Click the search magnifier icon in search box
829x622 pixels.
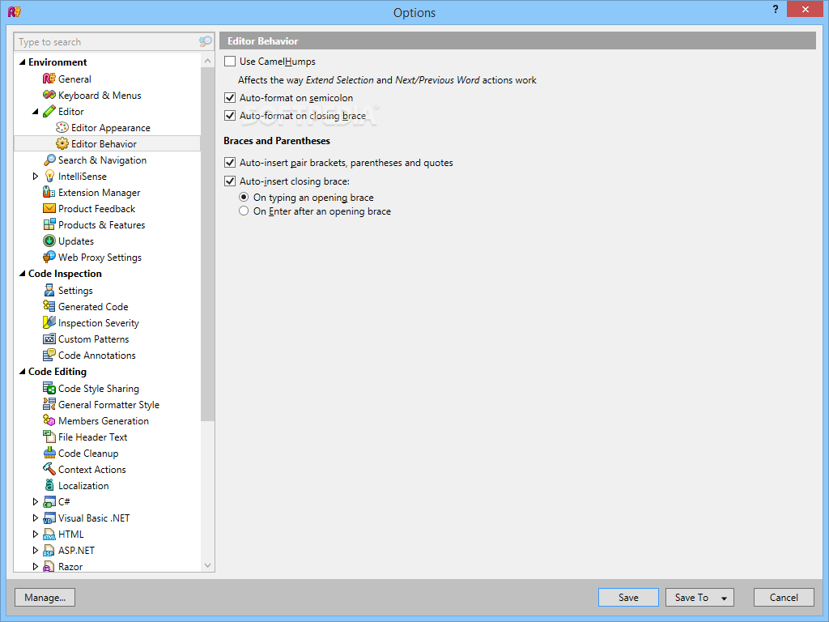coord(205,41)
